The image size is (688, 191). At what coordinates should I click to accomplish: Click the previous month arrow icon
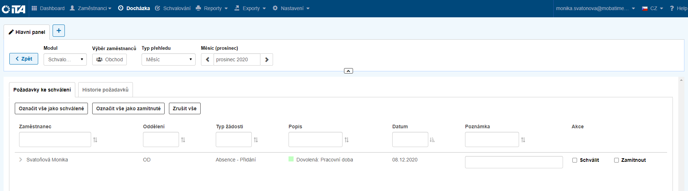(x=207, y=59)
